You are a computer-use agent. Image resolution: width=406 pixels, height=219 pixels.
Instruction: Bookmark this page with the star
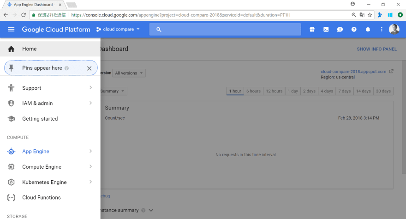click(370, 15)
